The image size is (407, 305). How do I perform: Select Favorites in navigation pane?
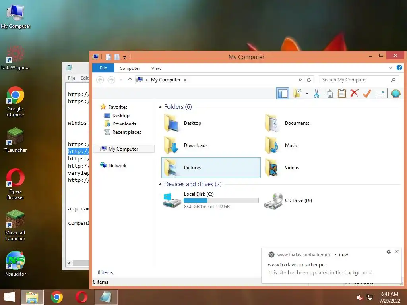point(114,107)
